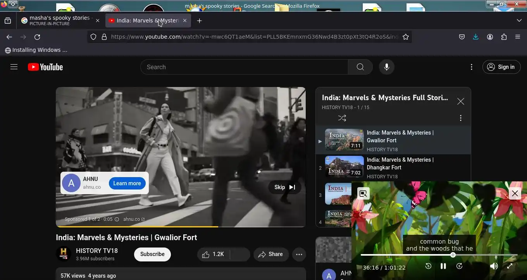Click third playlist video thumbnail

click(338, 194)
